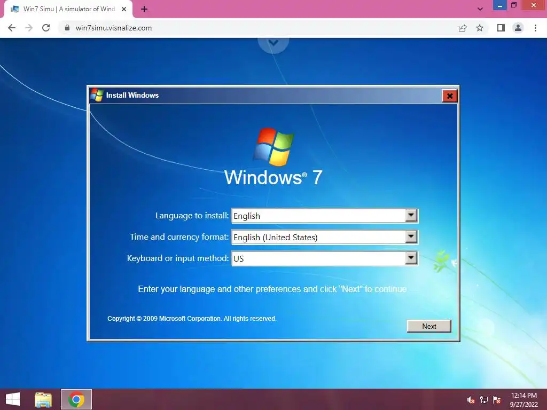Open the Chrome profile avatar menu

518,28
